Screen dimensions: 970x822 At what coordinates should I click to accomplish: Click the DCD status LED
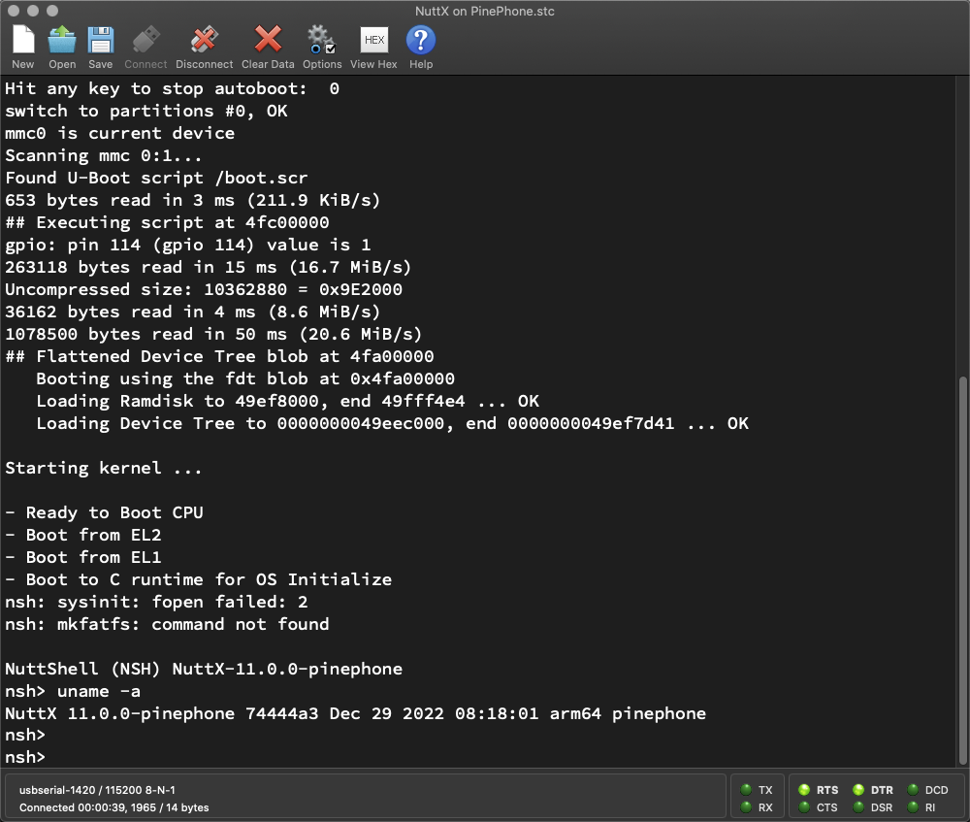(914, 790)
